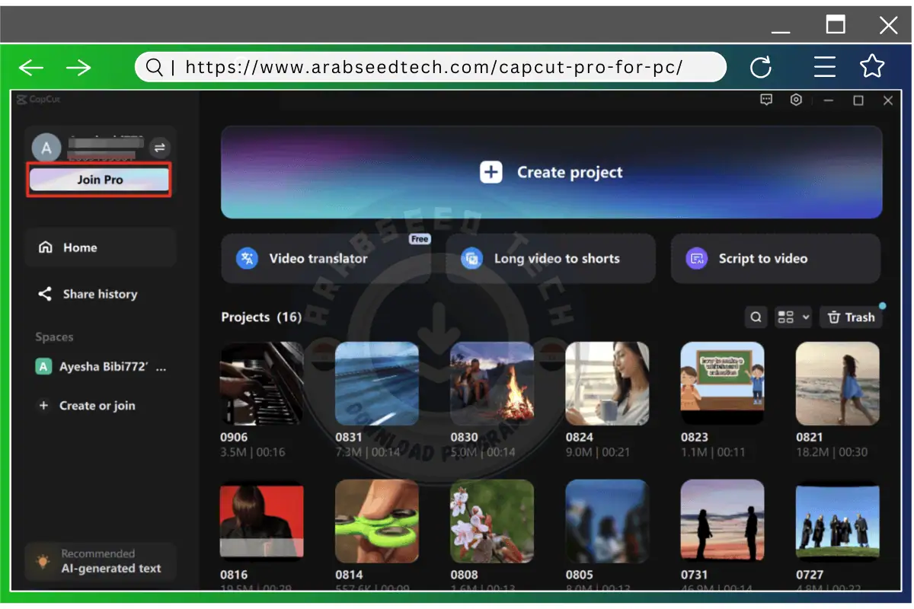
Task: Open Share history in the sidebar
Action: pyautogui.click(x=99, y=294)
